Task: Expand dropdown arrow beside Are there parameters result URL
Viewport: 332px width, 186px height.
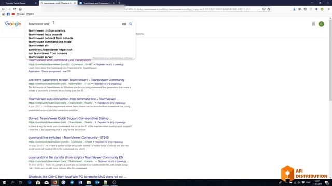Action: point(92,84)
